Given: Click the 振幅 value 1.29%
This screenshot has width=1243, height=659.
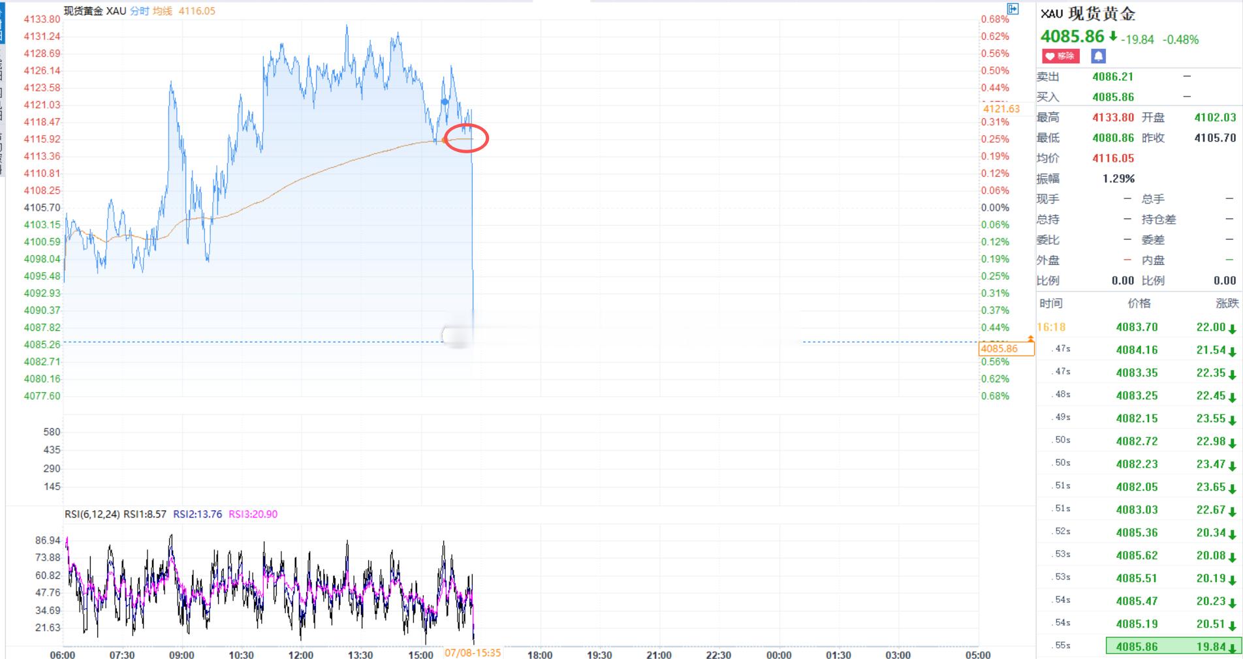Looking at the screenshot, I should pyautogui.click(x=1118, y=178).
